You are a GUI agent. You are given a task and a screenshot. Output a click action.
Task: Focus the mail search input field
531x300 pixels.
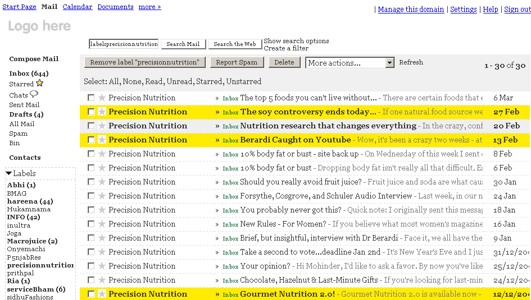[124, 44]
